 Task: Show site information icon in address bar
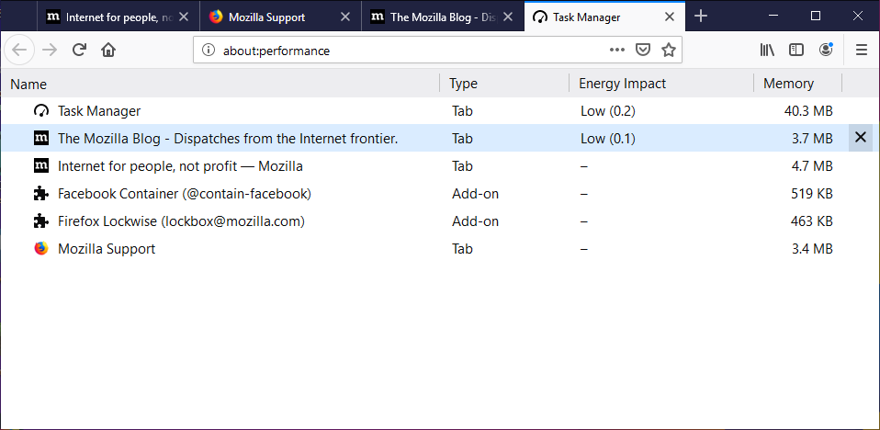point(209,51)
